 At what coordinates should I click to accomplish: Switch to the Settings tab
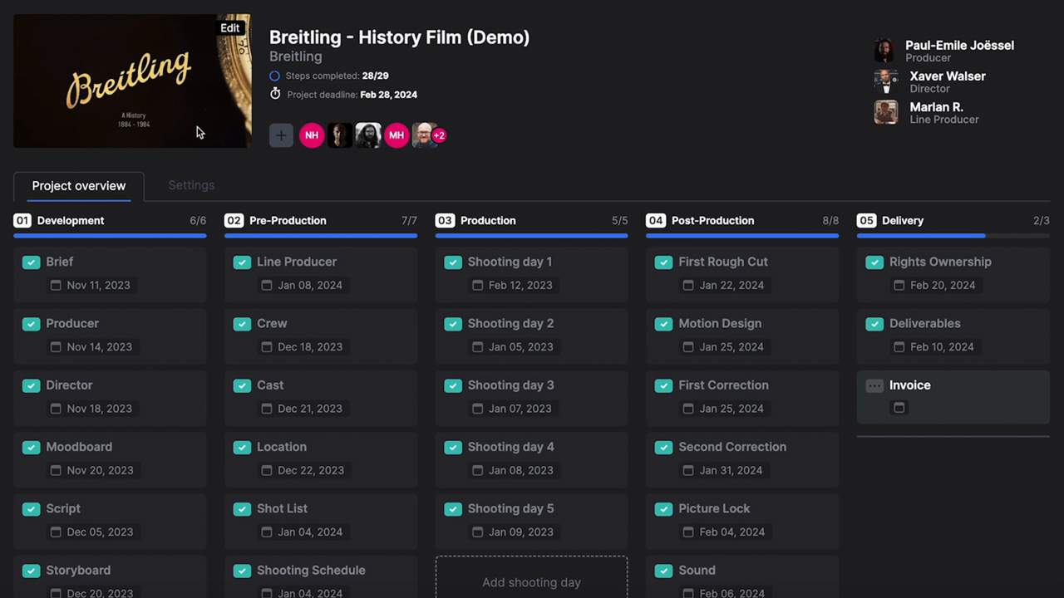pos(191,185)
